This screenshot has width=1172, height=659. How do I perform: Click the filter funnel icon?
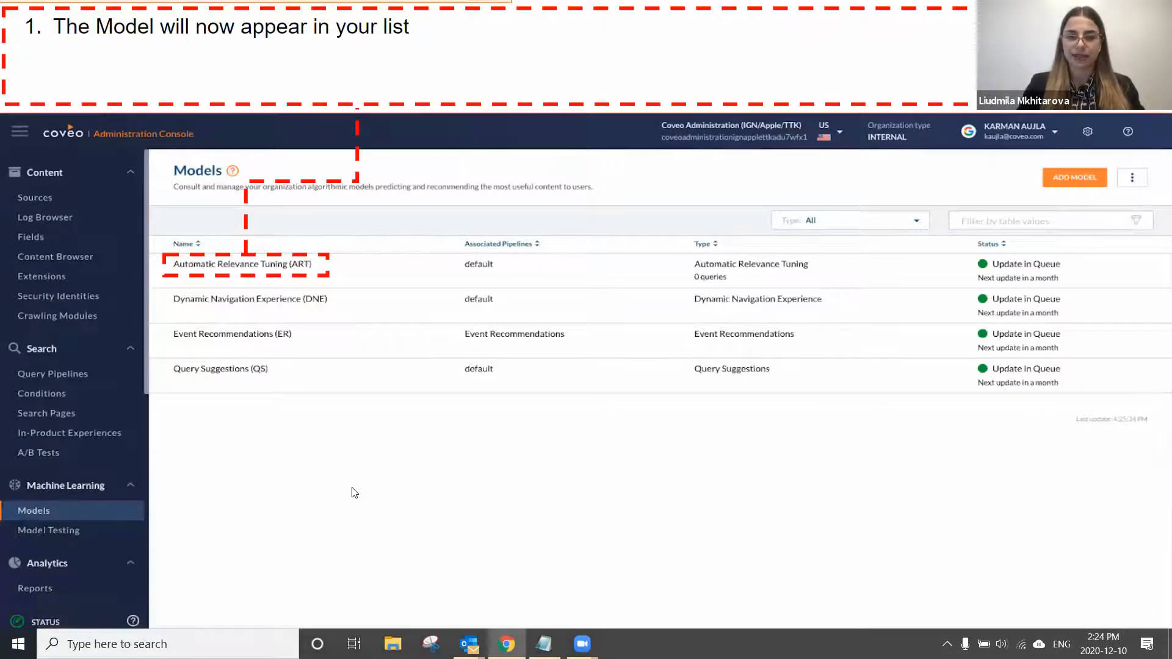pos(1136,220)
